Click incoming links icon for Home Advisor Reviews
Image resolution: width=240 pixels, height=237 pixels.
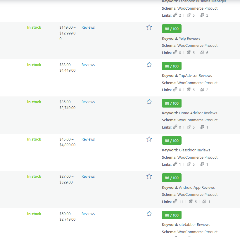point(202,127)
